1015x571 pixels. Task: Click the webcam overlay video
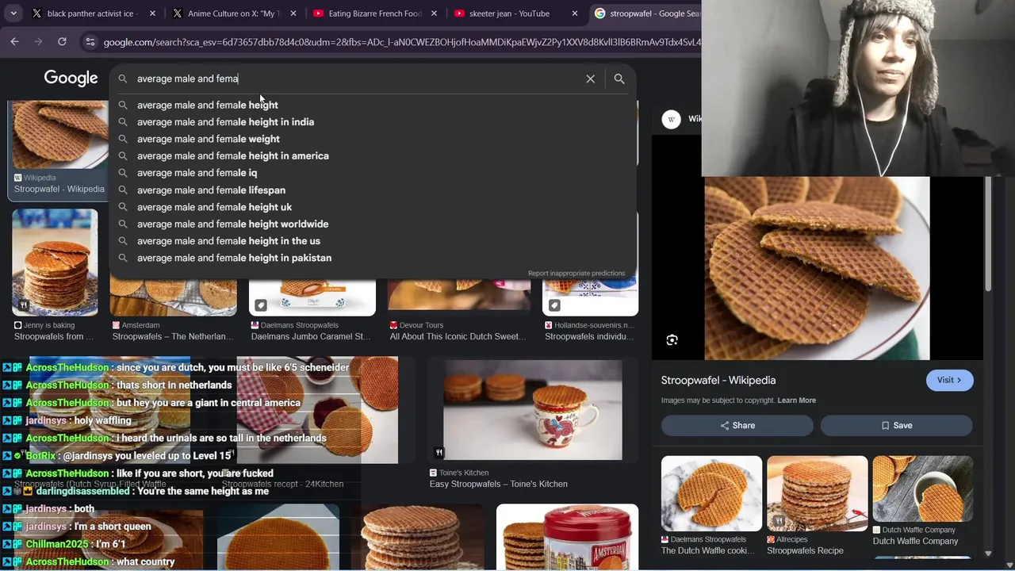(858, 88)
